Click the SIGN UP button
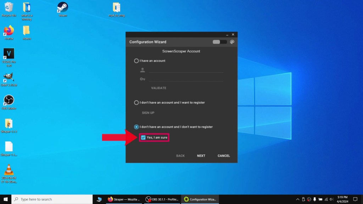Image resolution: width=363 pixels, height=204 pixels. click(148, 113)
